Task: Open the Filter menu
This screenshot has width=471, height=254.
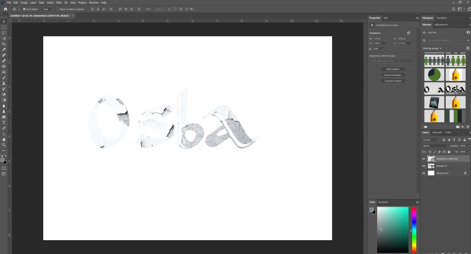Action: (59, 2)
